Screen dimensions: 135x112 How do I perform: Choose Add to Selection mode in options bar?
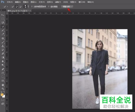pyautogui.click(x=16, y=6)
